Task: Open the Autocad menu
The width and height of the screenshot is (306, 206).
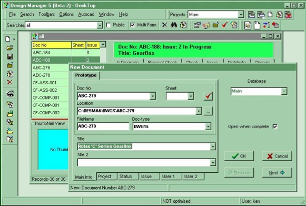Action: click(x=86, y=14)
